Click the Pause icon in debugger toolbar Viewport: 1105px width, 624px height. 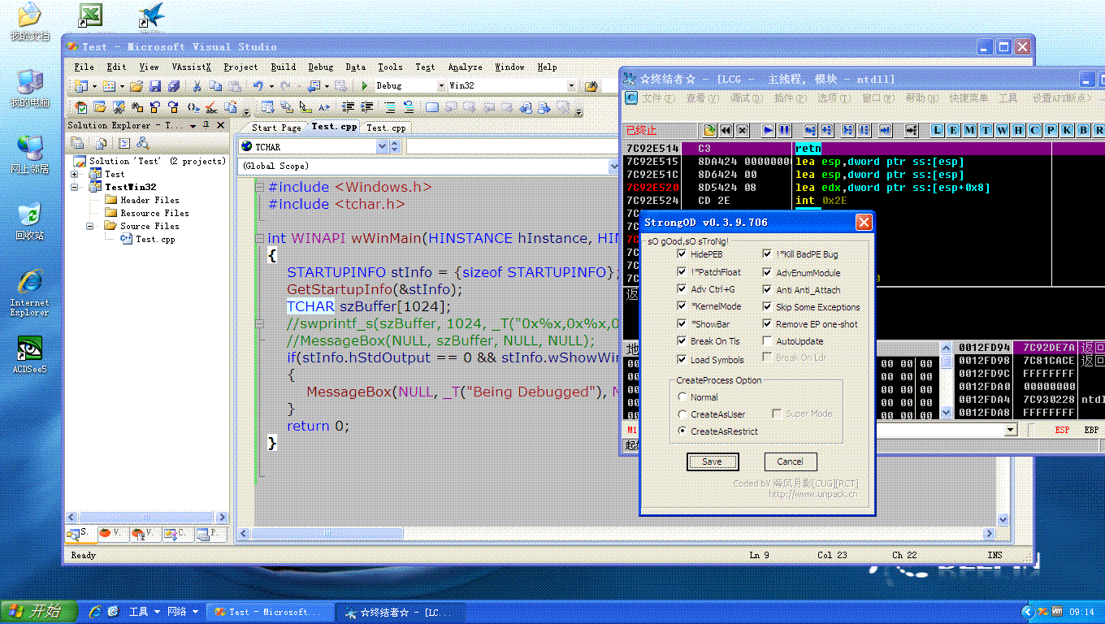pyautogui.click(x=784, y=130)
